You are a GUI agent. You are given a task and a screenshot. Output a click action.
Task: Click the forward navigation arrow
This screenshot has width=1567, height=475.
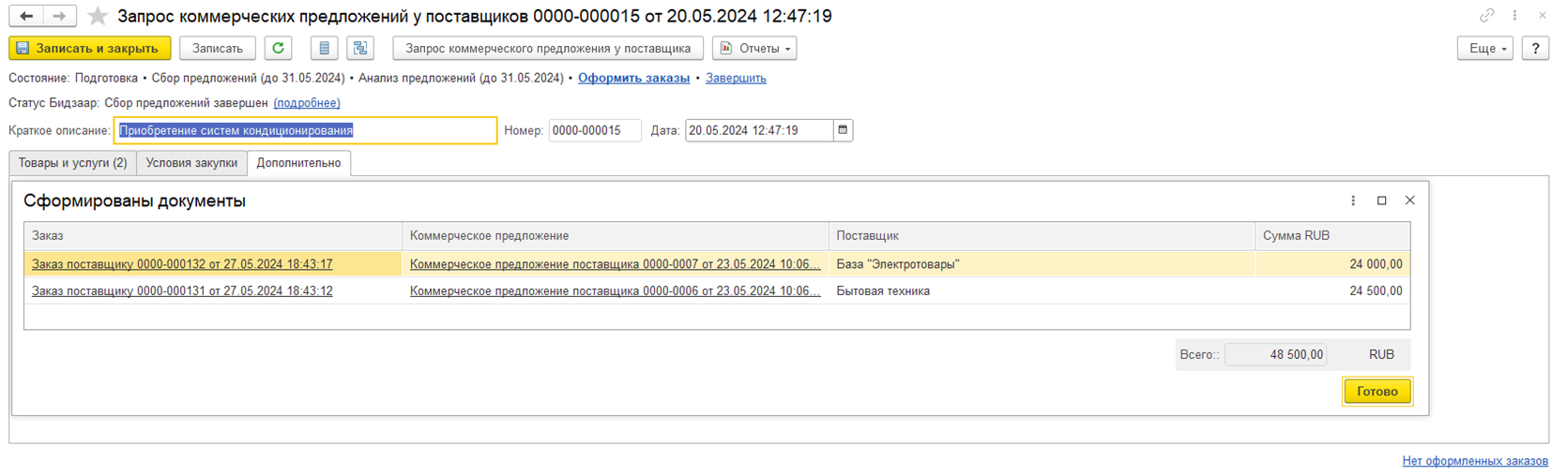click(x=59, y=16)
